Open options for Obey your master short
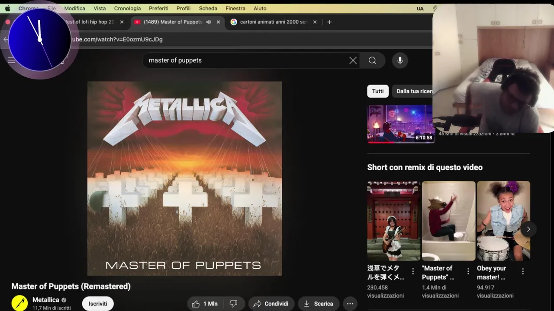 (x=523, y=271)
